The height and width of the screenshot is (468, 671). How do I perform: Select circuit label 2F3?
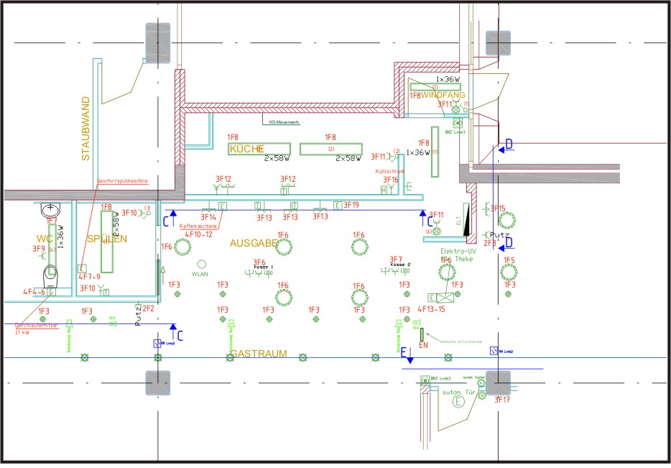(x=490, y=243)
